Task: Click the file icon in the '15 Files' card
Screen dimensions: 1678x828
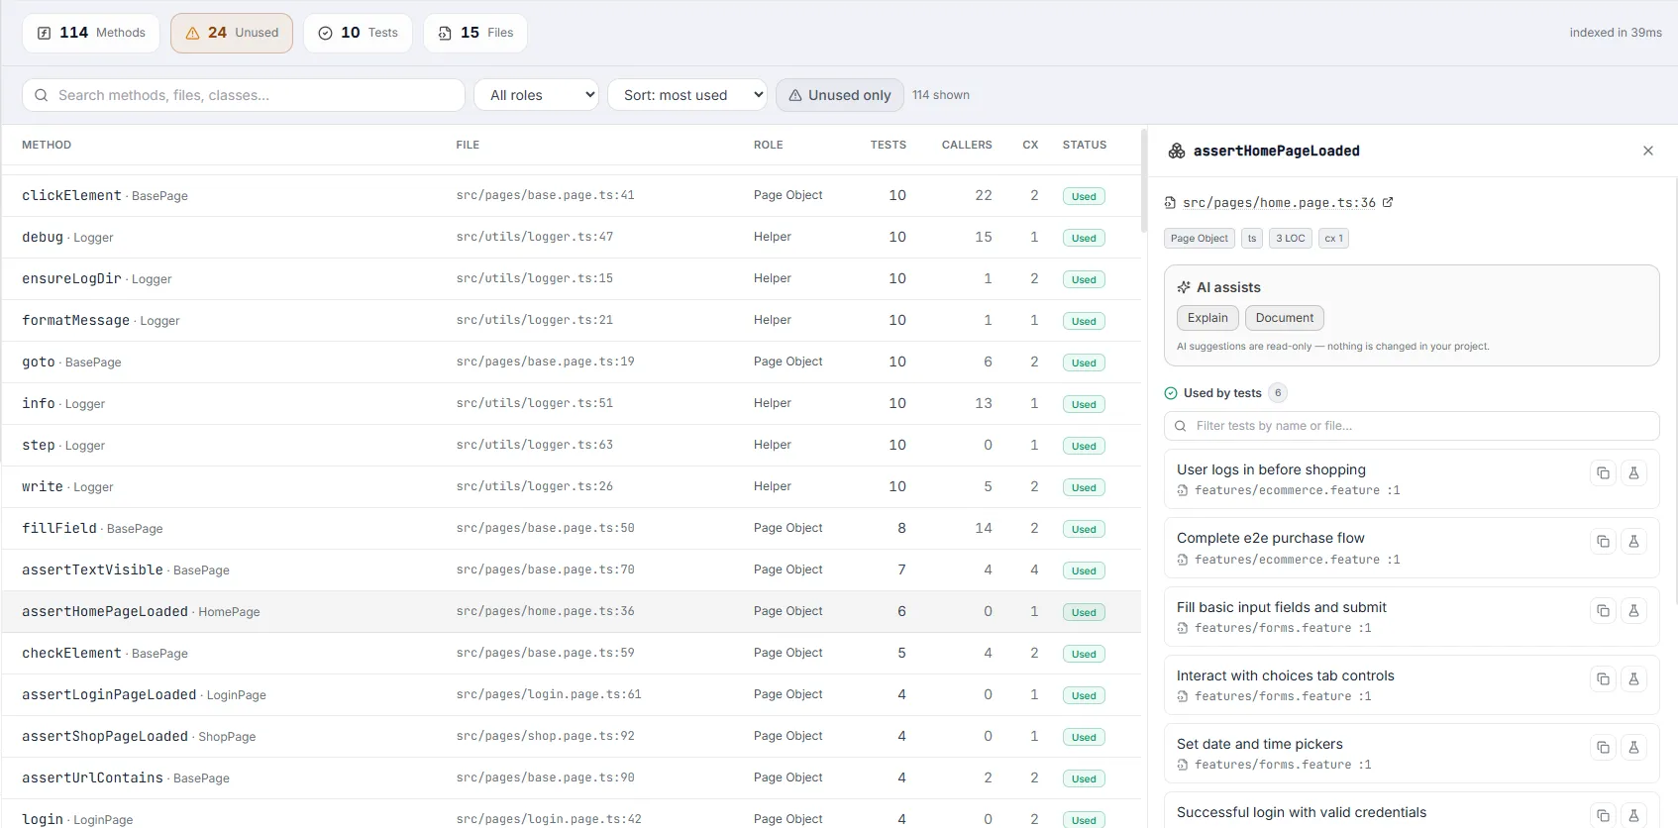Action: (x=445, y=33)
